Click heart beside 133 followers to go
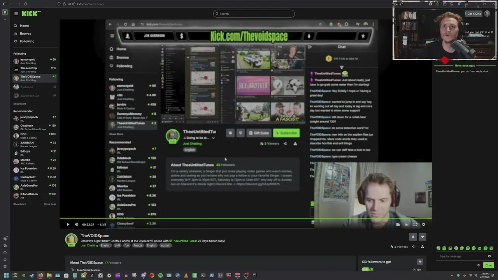The image size is (498, 280). [x=420, y=262]
